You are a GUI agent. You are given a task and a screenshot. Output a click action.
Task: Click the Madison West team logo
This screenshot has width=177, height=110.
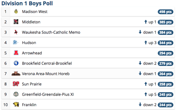coord(16,11)
